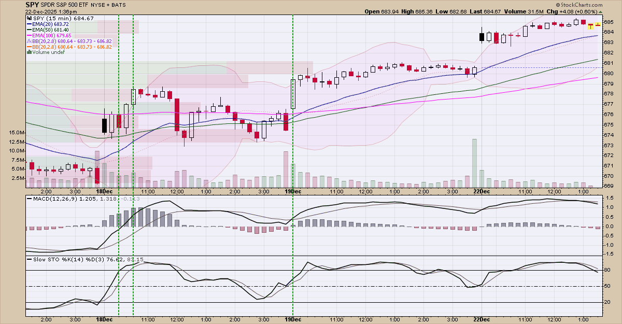Click the -1.5 MACD axis label
Viewport: 622px width, 324px height.
609,254
